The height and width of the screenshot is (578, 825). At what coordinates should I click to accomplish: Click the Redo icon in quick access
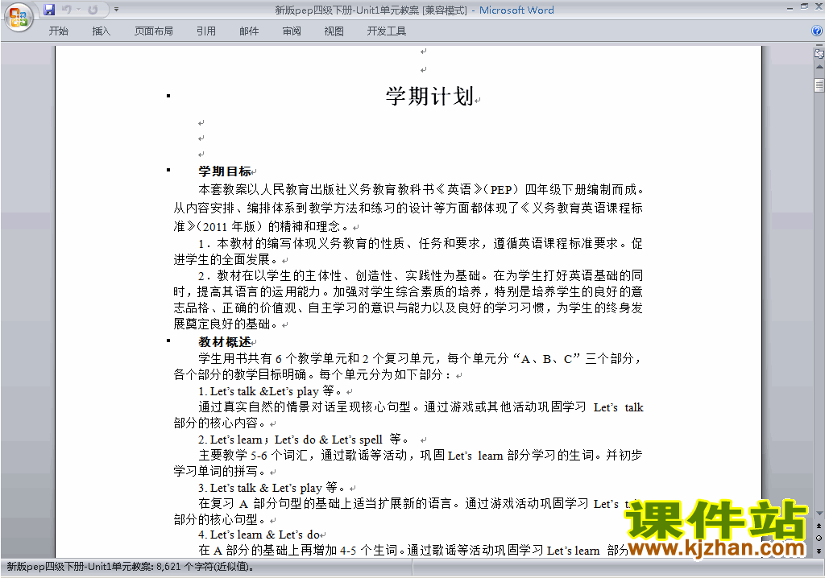[x=93, y=10]
